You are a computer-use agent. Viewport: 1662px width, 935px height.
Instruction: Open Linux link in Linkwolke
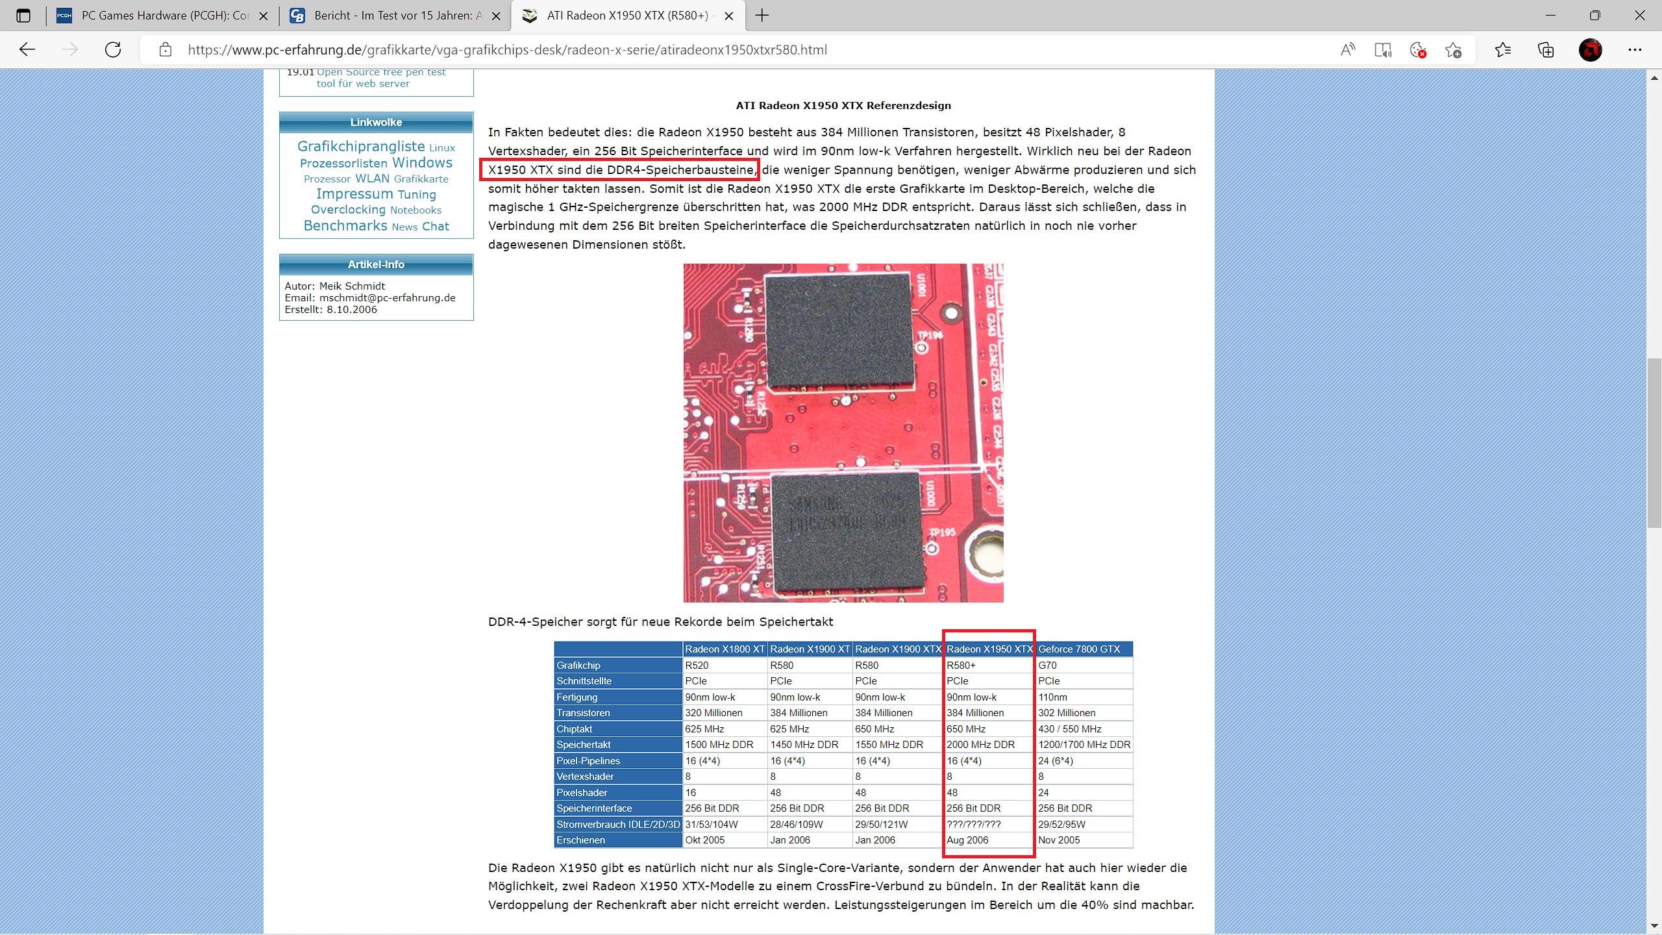442,148
